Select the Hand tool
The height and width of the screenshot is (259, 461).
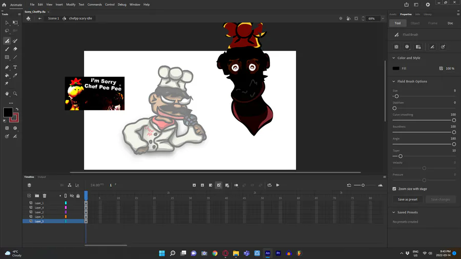click(x=7, y=94)
